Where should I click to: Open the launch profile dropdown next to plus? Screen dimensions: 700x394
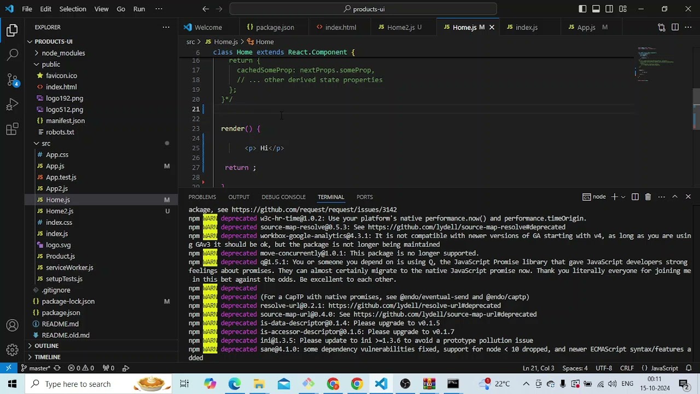(623, 197)
